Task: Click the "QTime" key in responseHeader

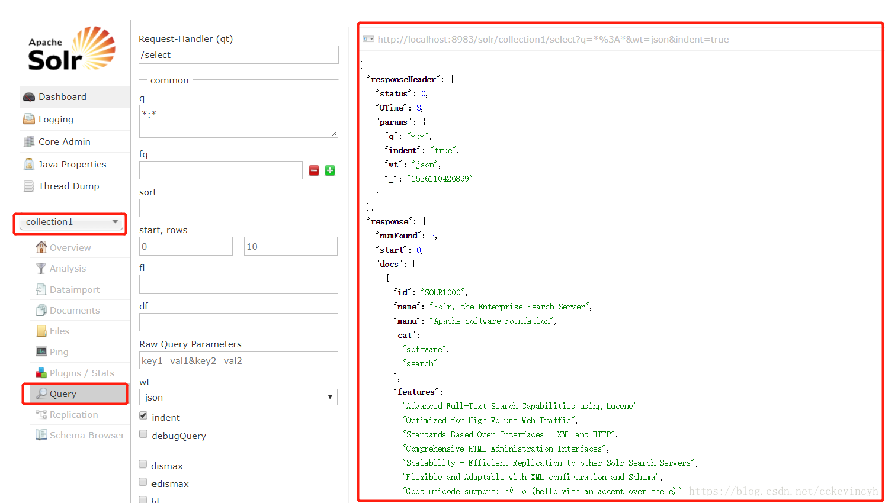Action: click(392, 108)
